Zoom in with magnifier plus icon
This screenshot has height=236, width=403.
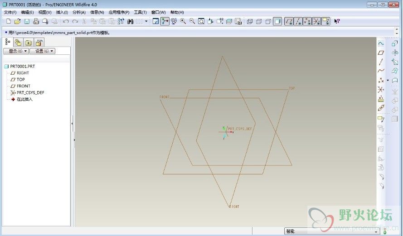[x=183, y=21]
